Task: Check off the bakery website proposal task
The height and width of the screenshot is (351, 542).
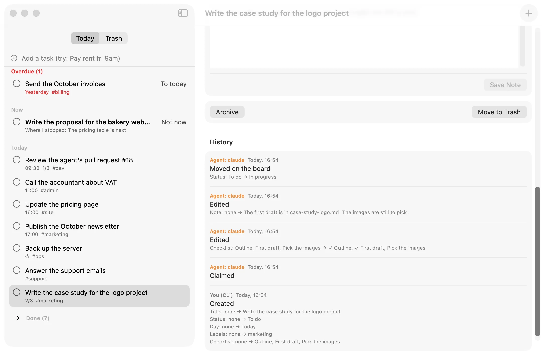Action: coord(17,122)
